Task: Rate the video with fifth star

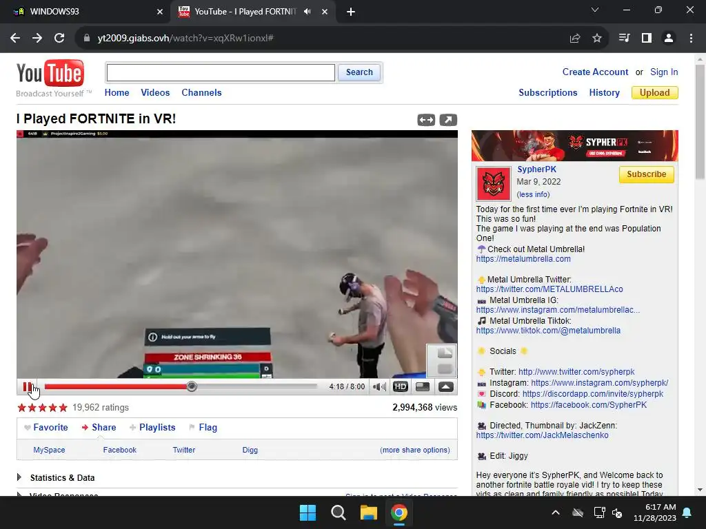Action: [x=63, y=408]
